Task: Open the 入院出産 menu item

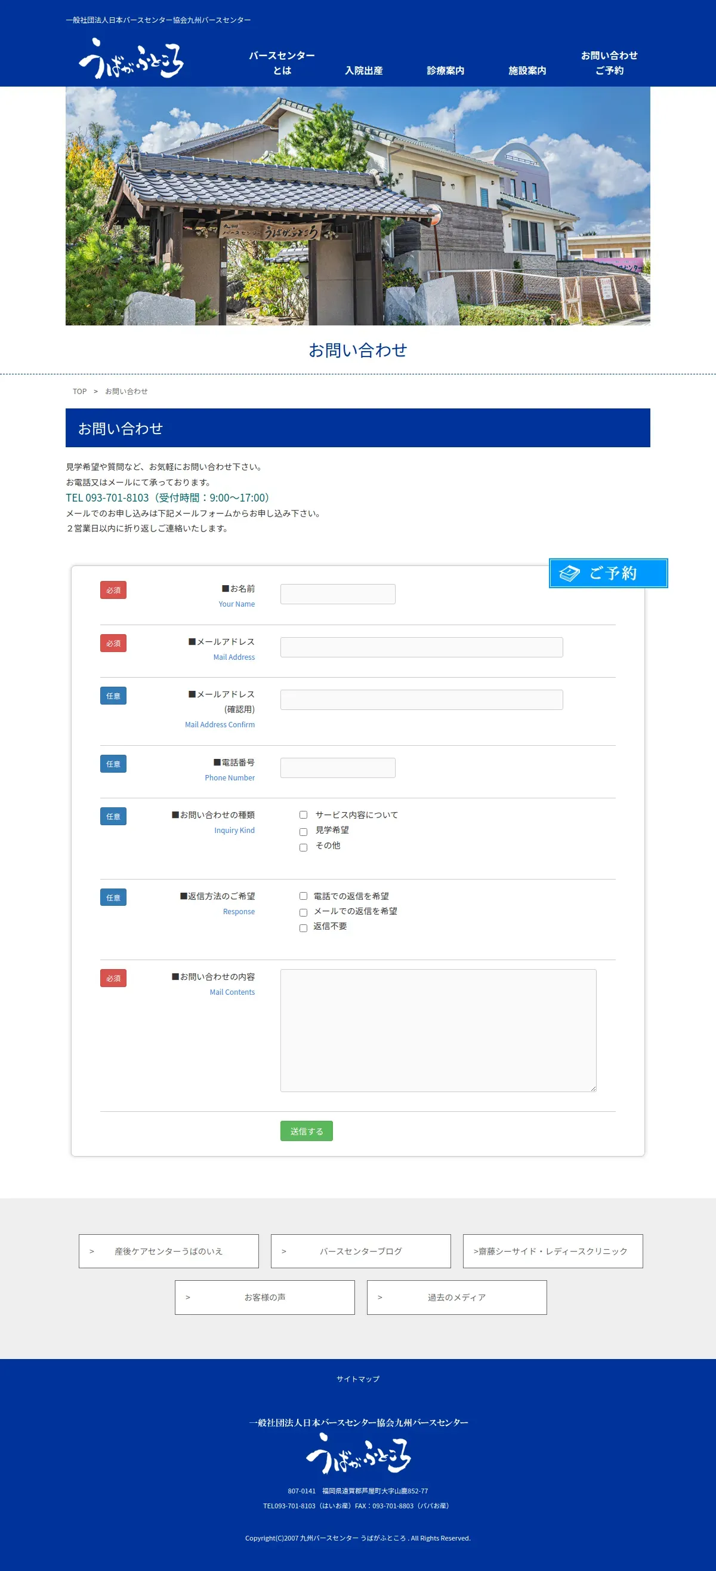Action: tap(364, 70)
